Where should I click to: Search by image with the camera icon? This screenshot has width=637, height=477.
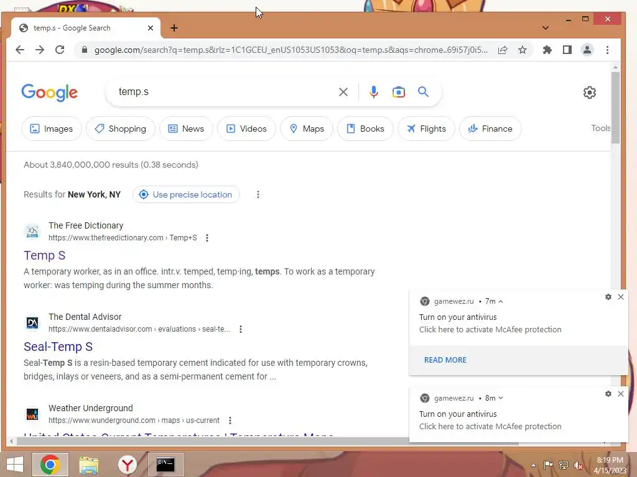coord(399,92)
